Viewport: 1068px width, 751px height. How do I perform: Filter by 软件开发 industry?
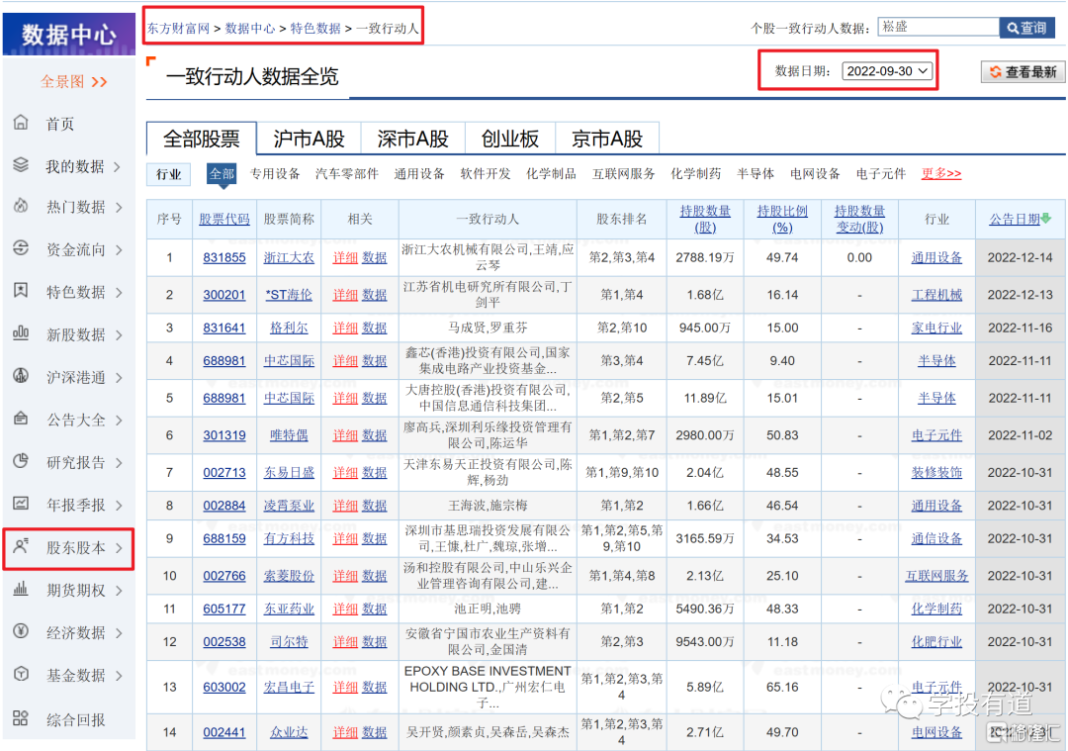point(485,174)
